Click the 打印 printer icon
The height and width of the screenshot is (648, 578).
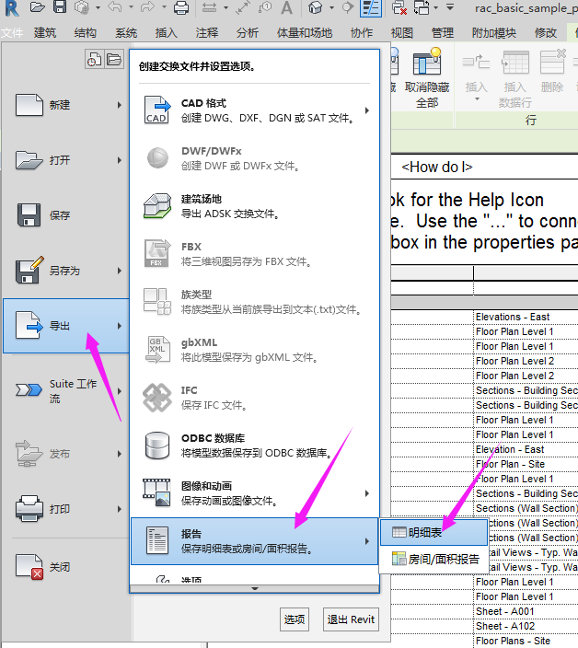point(29,508)
